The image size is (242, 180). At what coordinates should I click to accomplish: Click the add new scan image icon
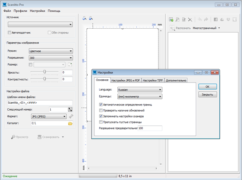click(x=171, y=19)
